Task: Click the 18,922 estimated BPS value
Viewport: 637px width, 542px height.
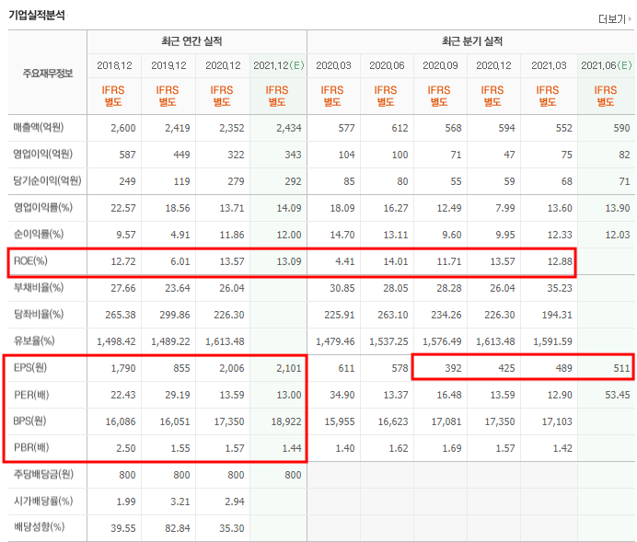Action: tap(286, 421)
